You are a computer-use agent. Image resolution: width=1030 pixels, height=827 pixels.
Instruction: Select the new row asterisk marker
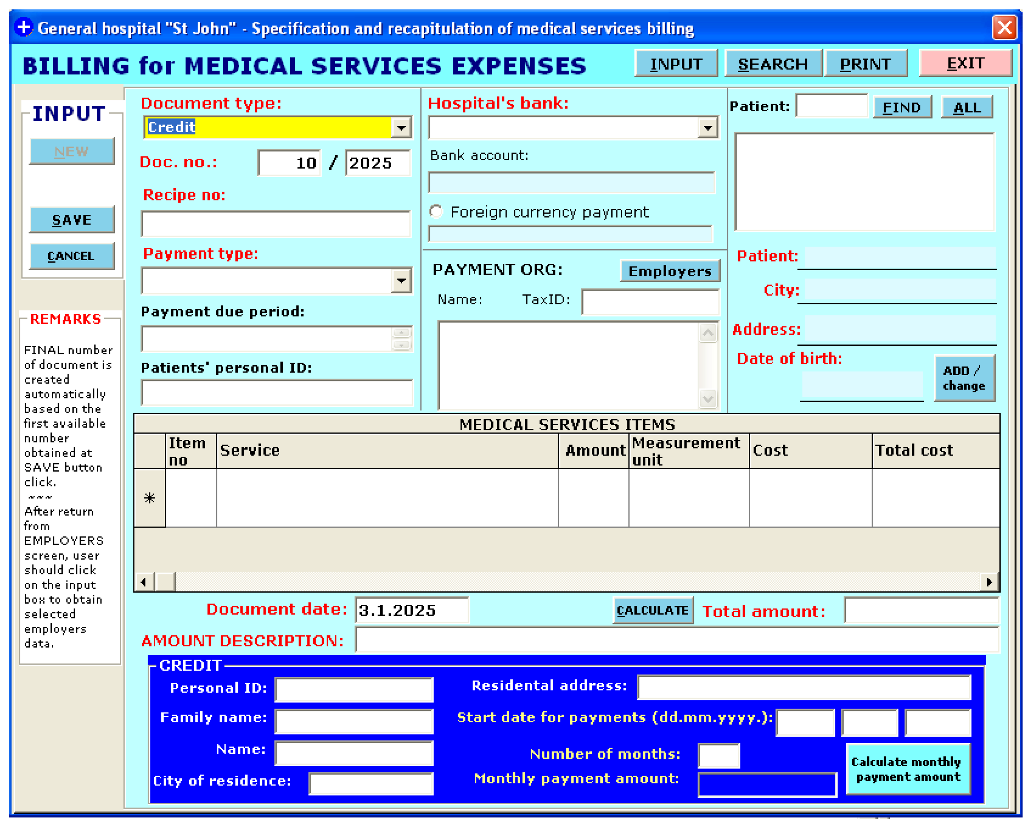point(150,498)
